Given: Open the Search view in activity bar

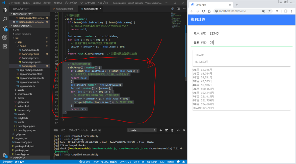Looking at the screenshot, I should tap(5, 19).
